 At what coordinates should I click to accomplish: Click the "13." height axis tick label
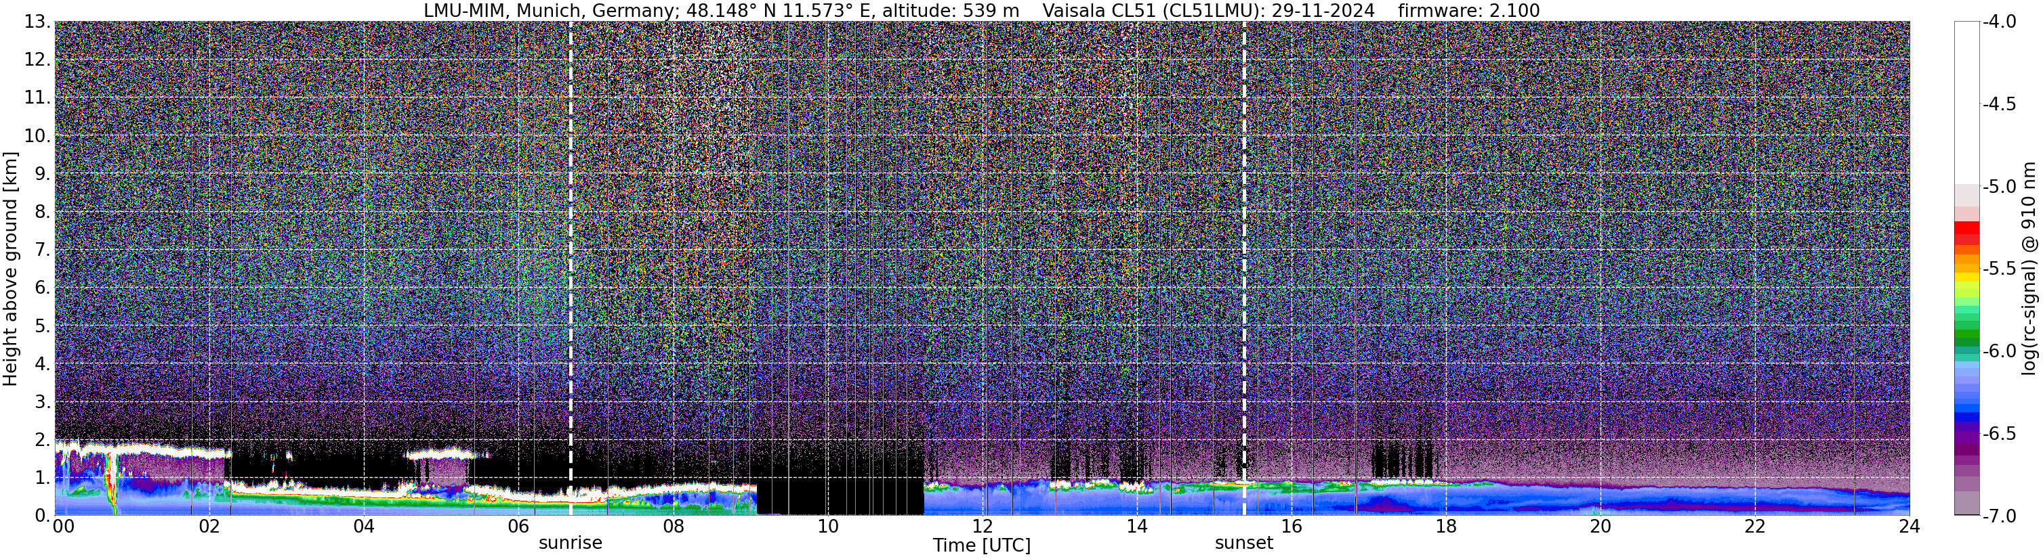(37, 22)
